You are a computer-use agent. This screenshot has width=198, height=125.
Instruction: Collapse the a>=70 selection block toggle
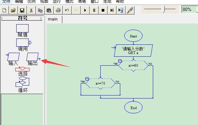coord(87,79)
